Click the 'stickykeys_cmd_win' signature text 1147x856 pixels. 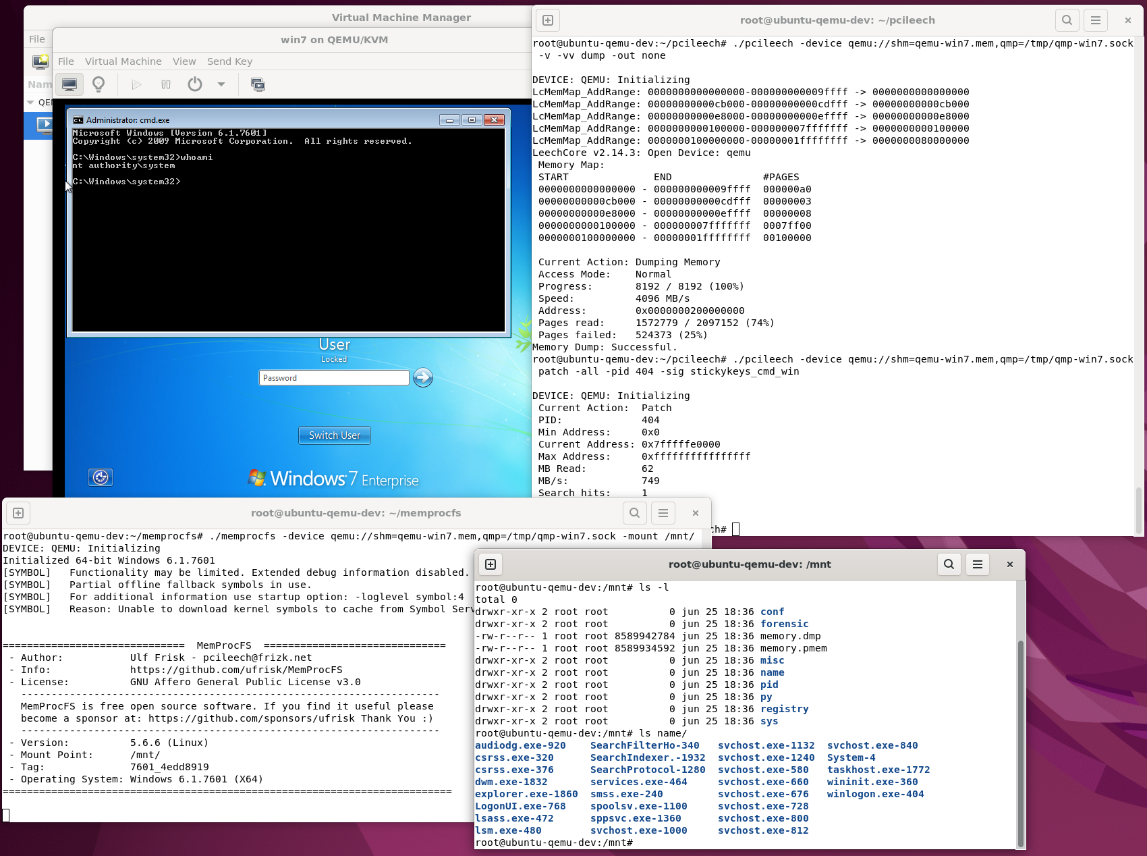[x=745, y=371]
